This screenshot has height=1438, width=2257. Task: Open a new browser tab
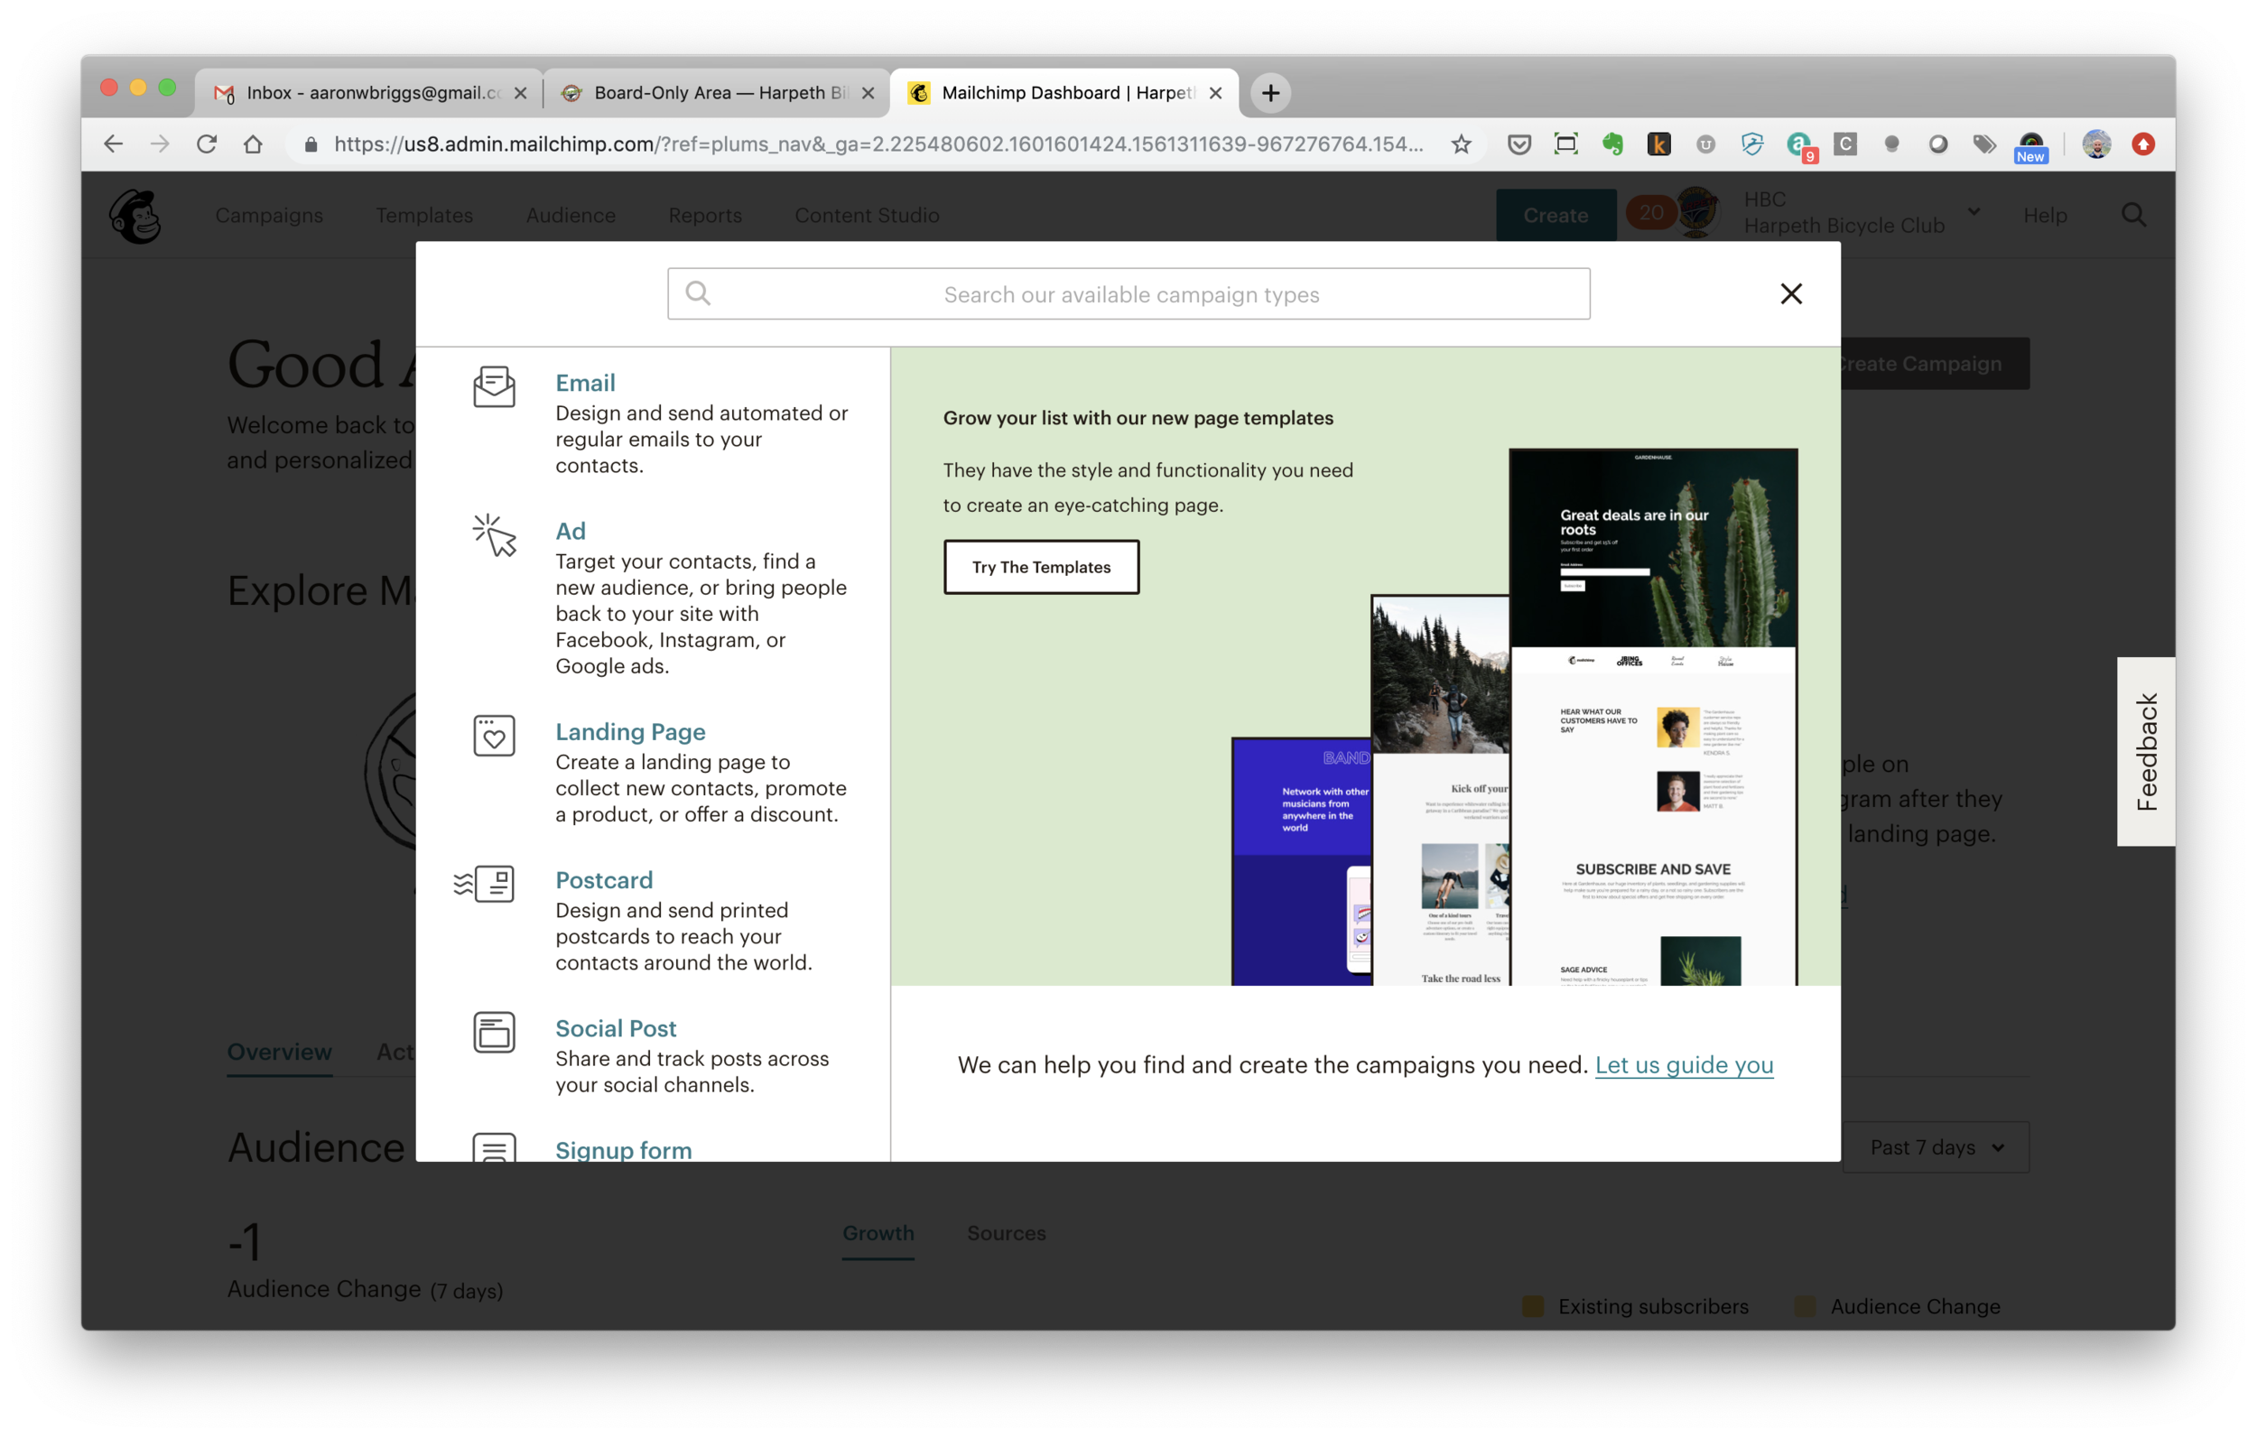pyautogui.click(x=1271, y=93)
